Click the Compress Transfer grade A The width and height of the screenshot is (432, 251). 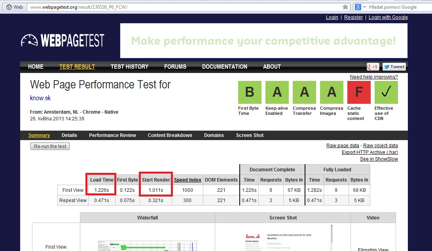coord(304,92)
